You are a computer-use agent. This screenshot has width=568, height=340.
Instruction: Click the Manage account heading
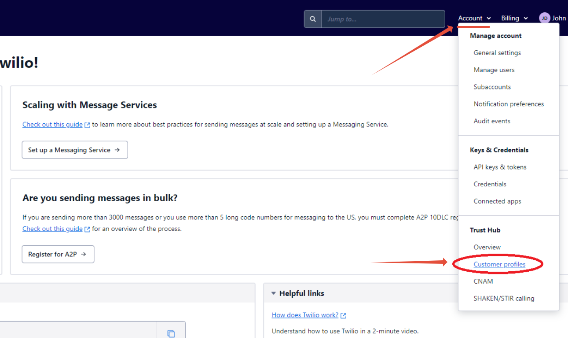[496, 36]
